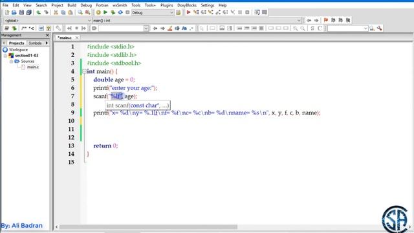Open the wxSmith menu
414x233 pixels.
[120, 5]
